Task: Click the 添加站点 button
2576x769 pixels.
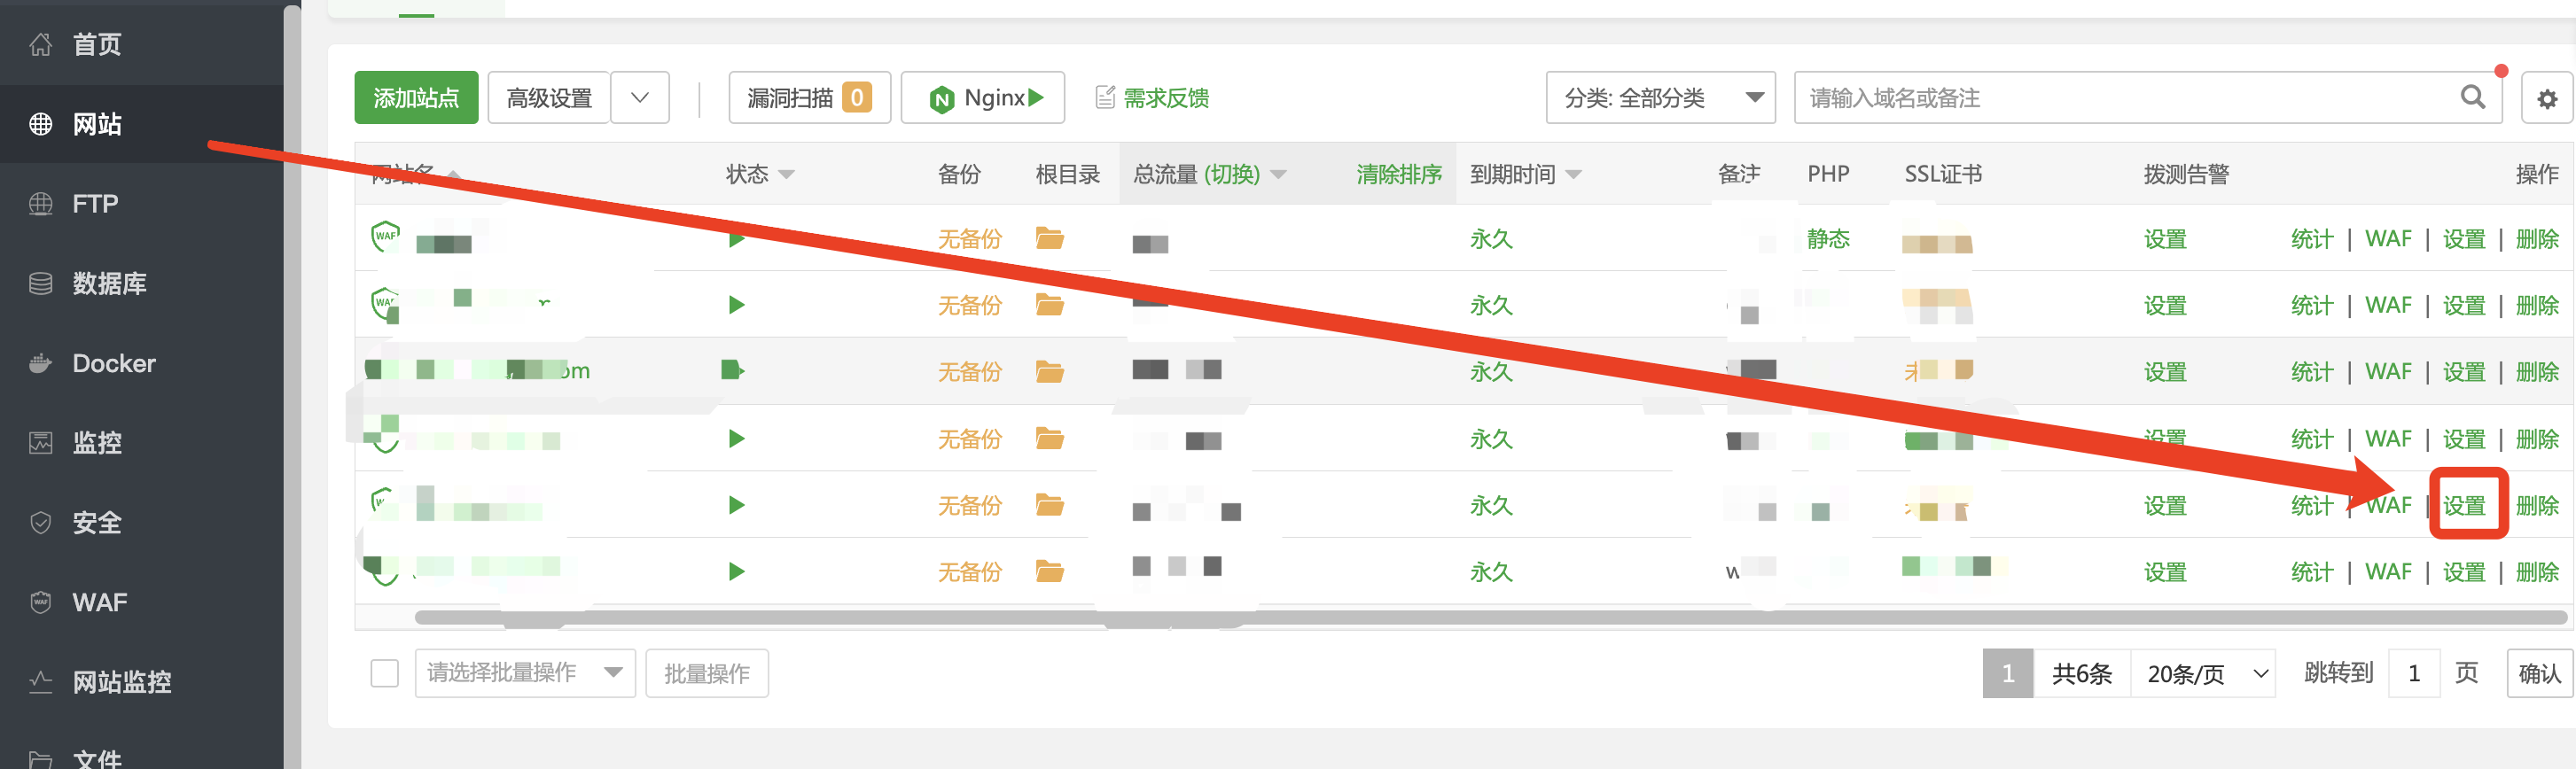Action: [x=416, y=98]
